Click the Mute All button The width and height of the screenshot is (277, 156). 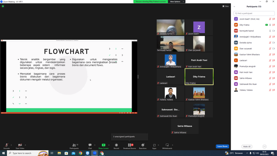(247, 146)
